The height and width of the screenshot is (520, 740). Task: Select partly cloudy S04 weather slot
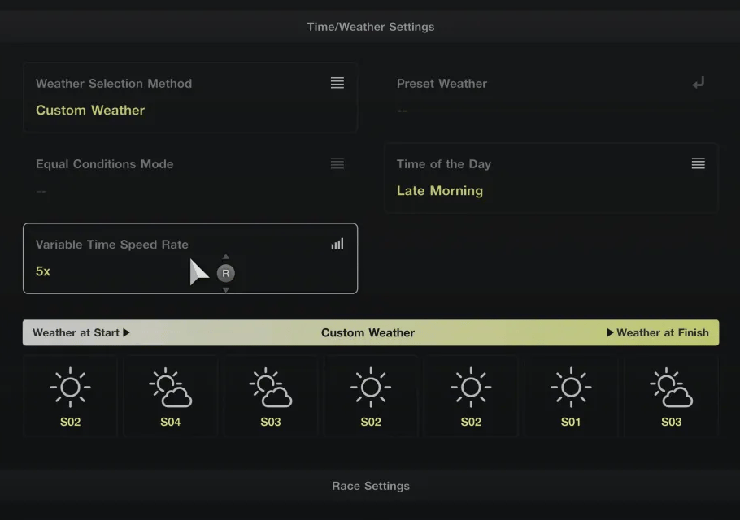[171, 396]
